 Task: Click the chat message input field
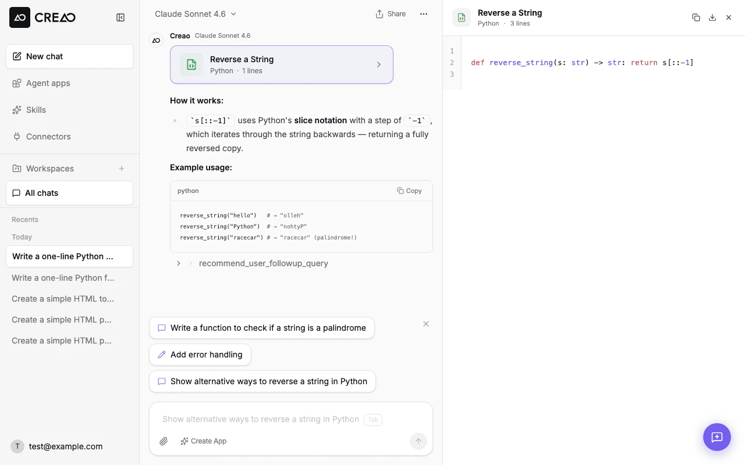(262, 419)
